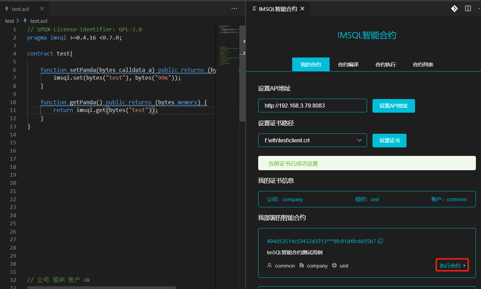Click the Ethereum icon in test.sol tab
Viewport: 481px width, 289px height.
pyautogui.click(x=6, y=9)
